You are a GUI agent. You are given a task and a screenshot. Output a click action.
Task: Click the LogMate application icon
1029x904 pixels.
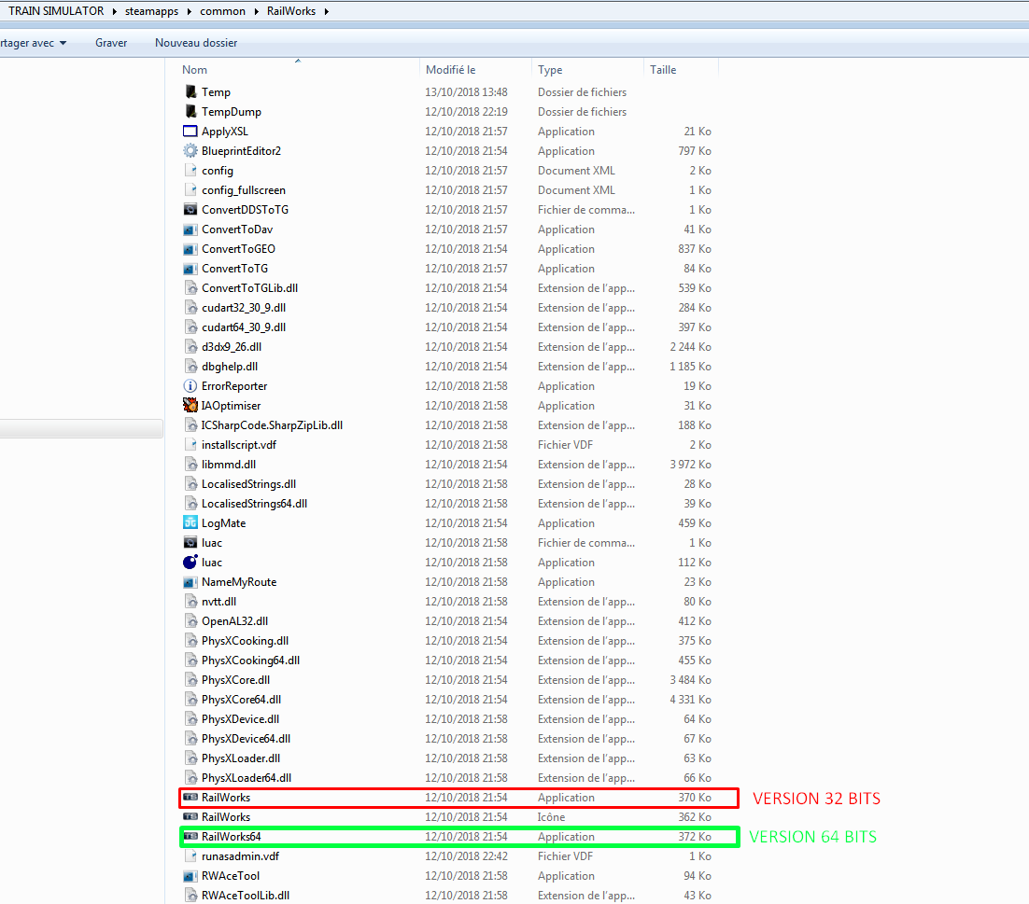190,523
